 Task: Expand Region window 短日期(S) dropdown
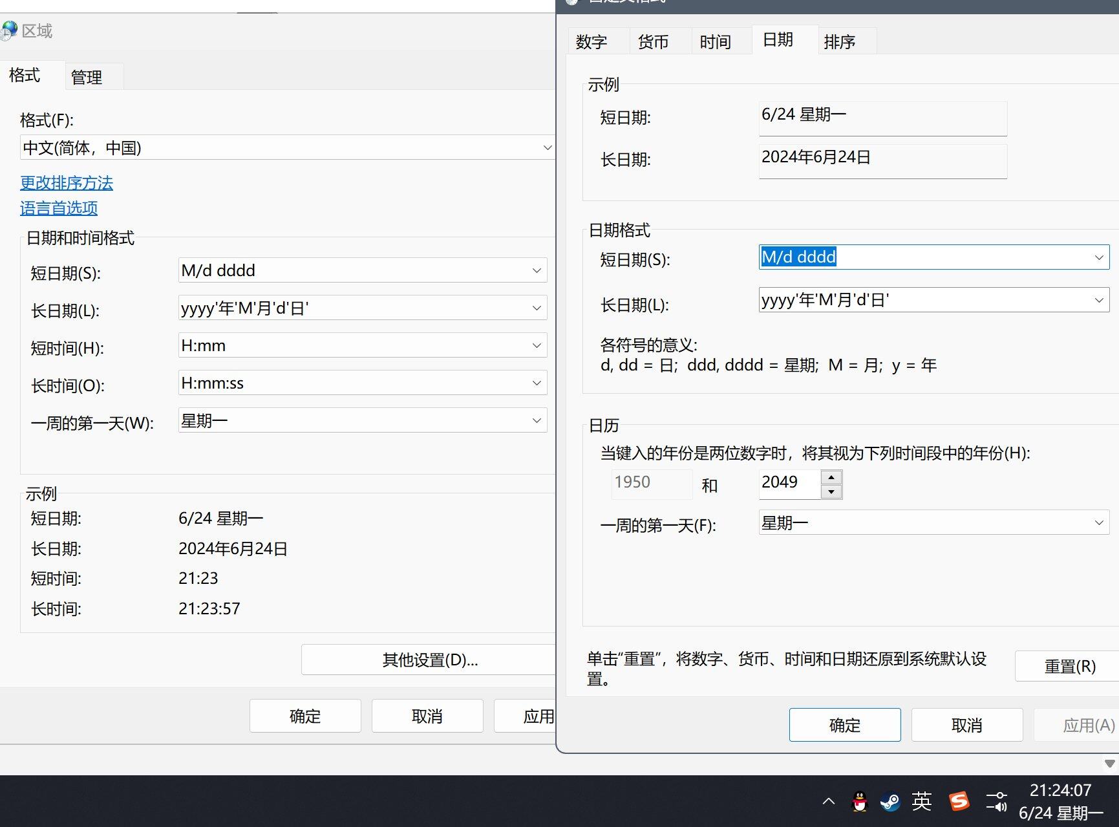click(537, 270)
